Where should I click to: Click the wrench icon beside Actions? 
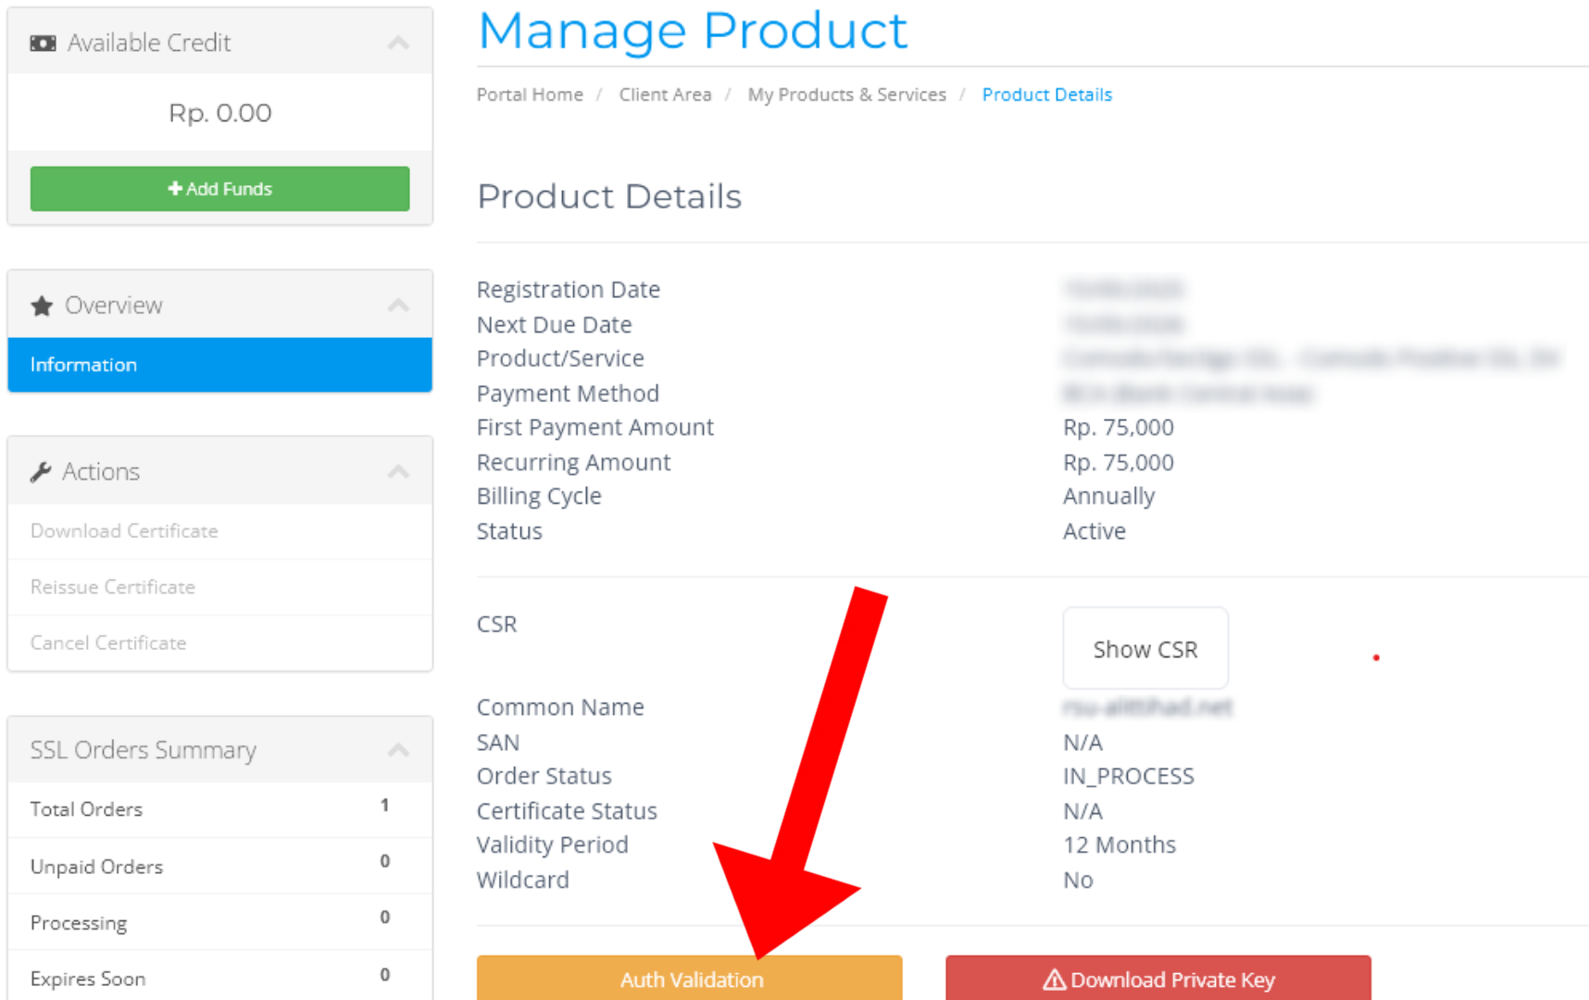(x=41, y=472)
